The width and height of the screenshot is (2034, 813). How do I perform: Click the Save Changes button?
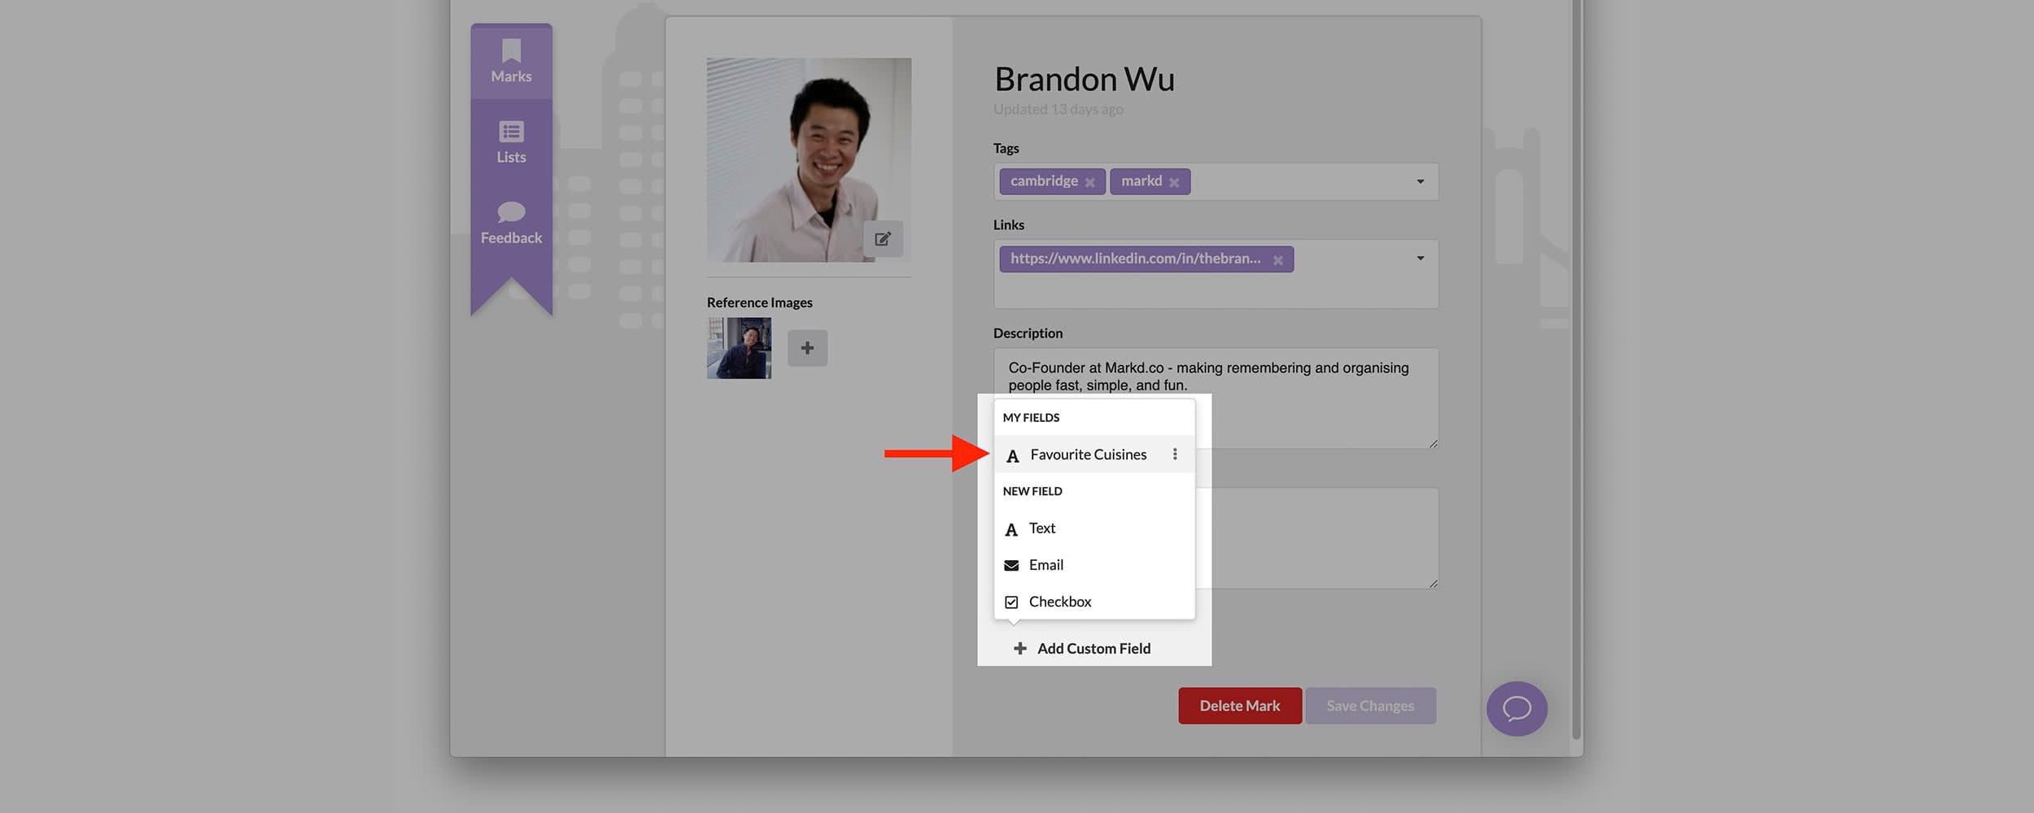coord(1371,706)
